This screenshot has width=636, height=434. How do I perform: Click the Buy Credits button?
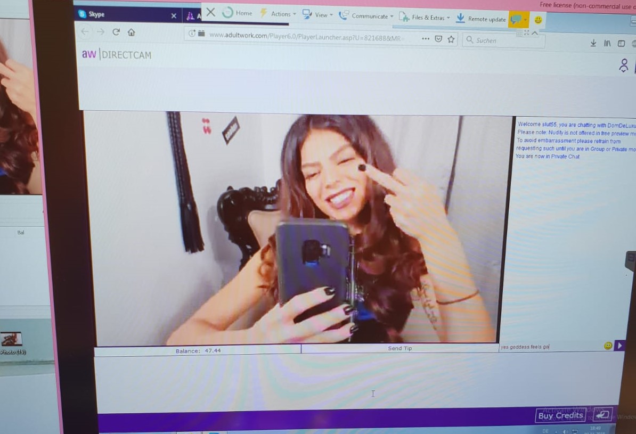click(560, 415)
